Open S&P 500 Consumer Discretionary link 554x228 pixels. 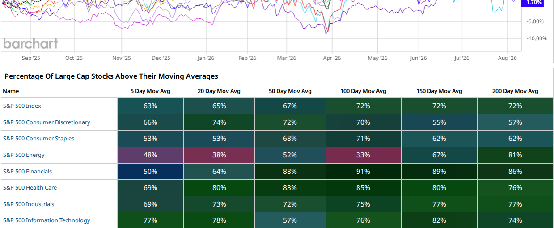point(47,122)
